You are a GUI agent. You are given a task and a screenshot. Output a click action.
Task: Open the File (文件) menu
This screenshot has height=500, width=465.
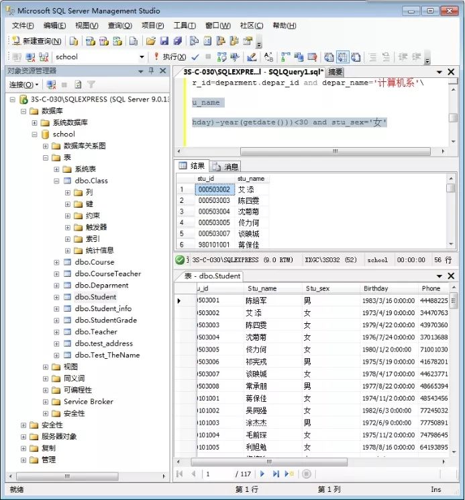(23, 26)
